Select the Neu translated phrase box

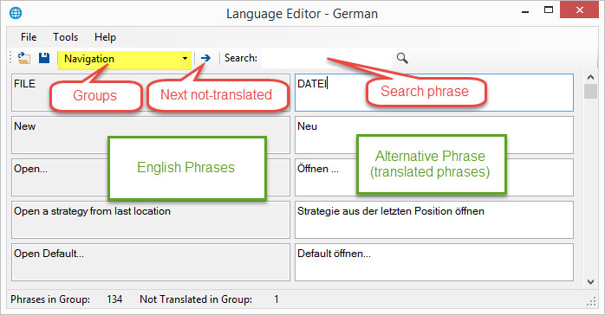click(434, 135)
